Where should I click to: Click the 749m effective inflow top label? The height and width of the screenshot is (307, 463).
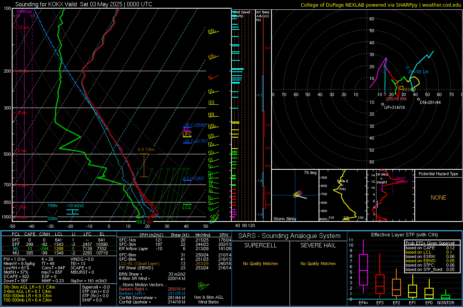coord(52,205)
